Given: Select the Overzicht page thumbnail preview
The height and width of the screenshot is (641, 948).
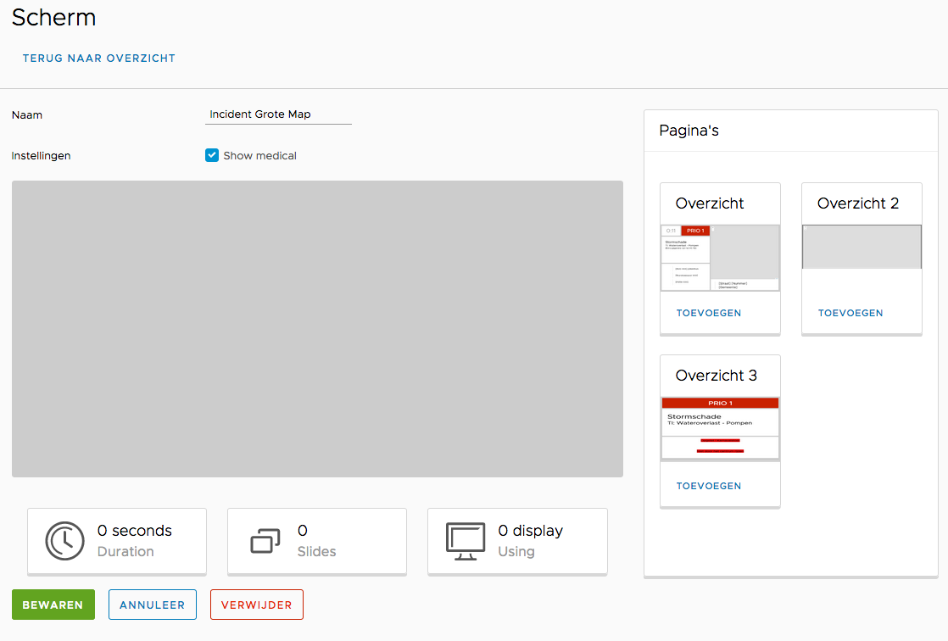Looking at the screenshot, I should click(x=720, y=258).
